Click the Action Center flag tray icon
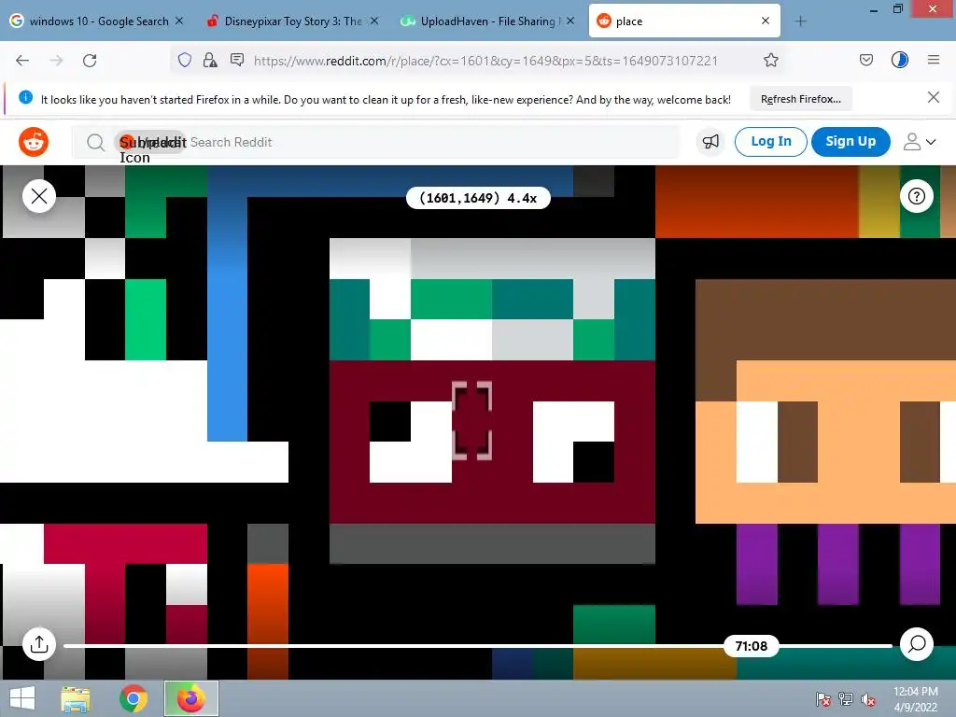Image resolution: width=956 pixels, height=717 pixels. coord(823,699)
